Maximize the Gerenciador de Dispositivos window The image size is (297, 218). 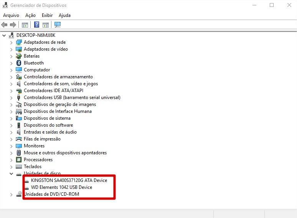coord(272,5)
